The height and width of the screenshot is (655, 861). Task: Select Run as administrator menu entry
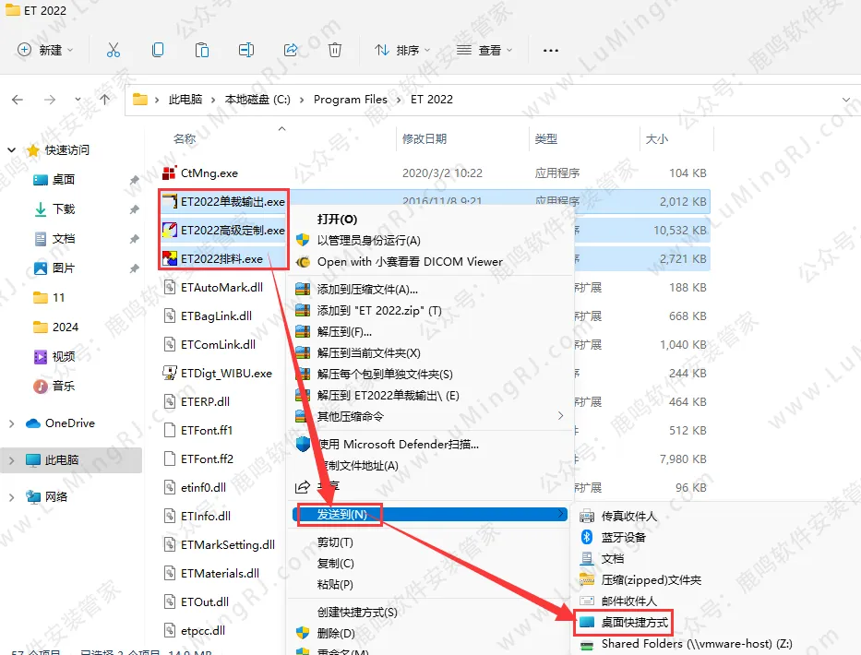[369, 241]
